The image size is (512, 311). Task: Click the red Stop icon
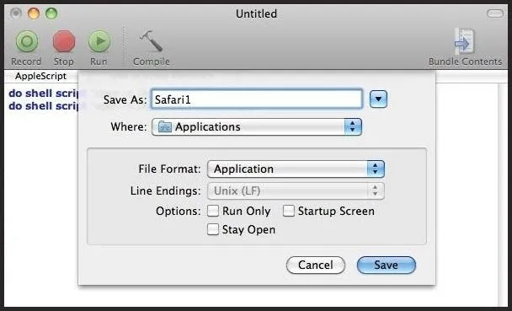click(64, 41)
